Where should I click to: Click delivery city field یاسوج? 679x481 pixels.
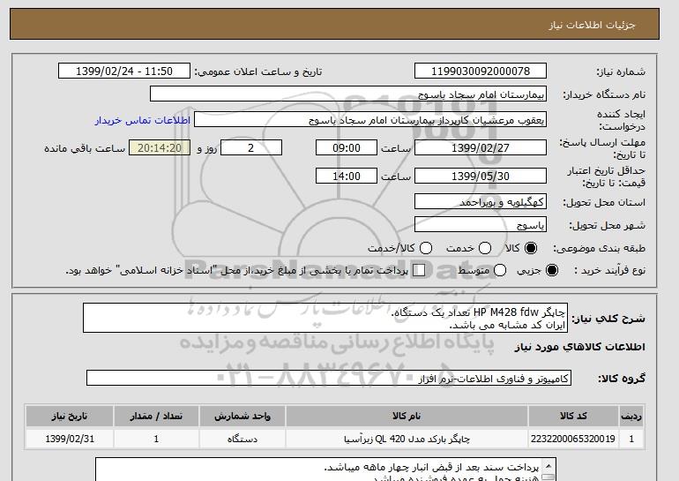481,224
